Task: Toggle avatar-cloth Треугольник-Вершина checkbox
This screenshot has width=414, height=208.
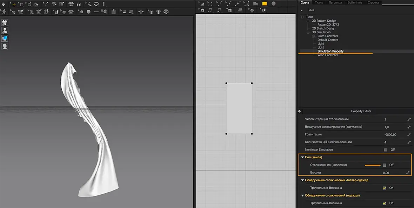Action: point(384,188)
